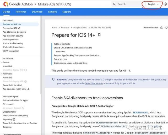
Task: Click the external link icon next to Reporting
Action: [x=14, y=119]
